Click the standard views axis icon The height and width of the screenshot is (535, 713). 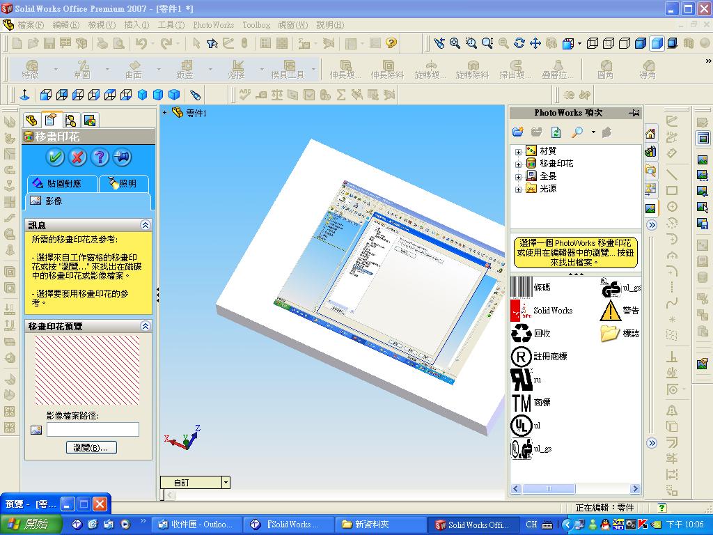point(25,95)
